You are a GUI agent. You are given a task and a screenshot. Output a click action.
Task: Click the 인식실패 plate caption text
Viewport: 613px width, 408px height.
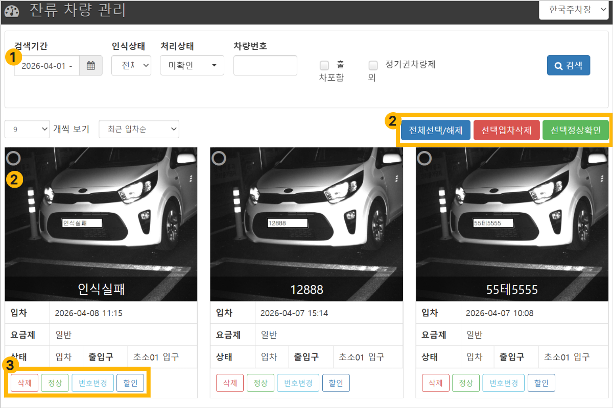point(101,289)
